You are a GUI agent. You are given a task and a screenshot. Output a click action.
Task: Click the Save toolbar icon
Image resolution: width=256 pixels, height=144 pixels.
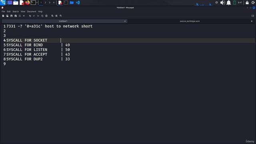pyautogui.click(x=12, y=16)
